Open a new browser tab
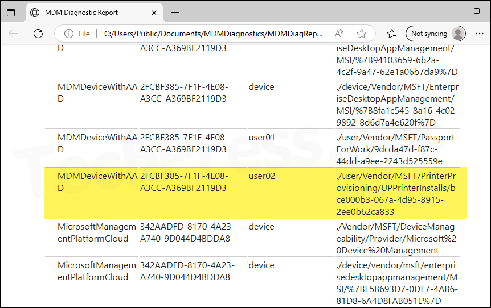 pos(175,13)
